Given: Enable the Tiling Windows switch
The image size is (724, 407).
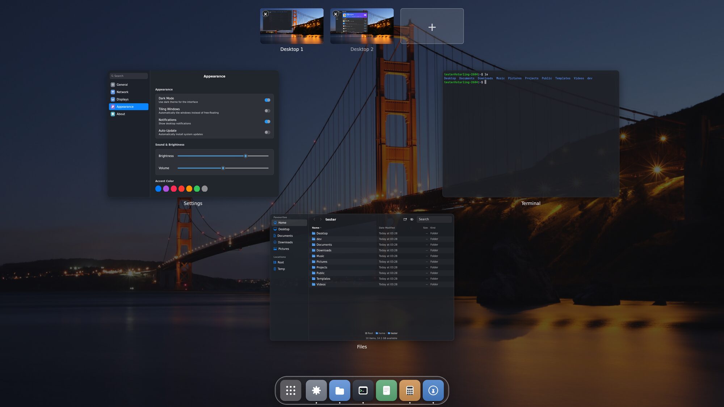Looking at the screenshot, I should point(268,111).
